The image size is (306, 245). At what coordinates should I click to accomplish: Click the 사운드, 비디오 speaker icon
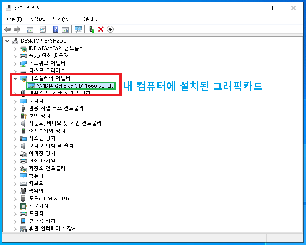[23, 124]
